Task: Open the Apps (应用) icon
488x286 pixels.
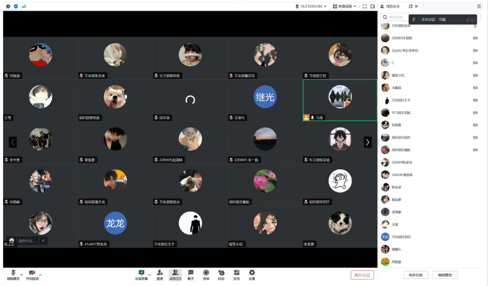Action: click(x=237, y=273)
